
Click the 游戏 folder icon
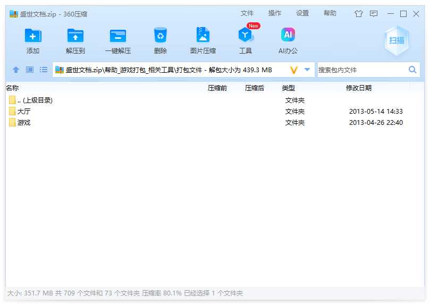pyautogui.click(x=12, y=123)
